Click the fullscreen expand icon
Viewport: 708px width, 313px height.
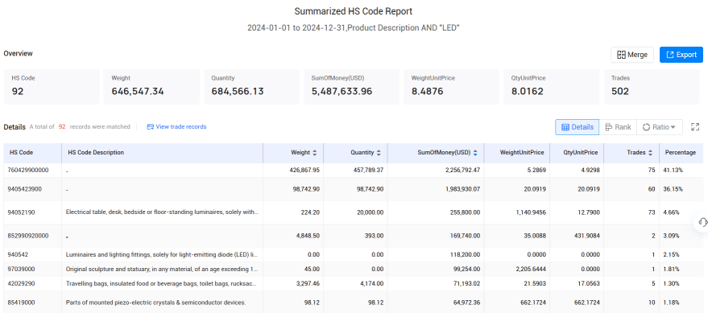695,127
